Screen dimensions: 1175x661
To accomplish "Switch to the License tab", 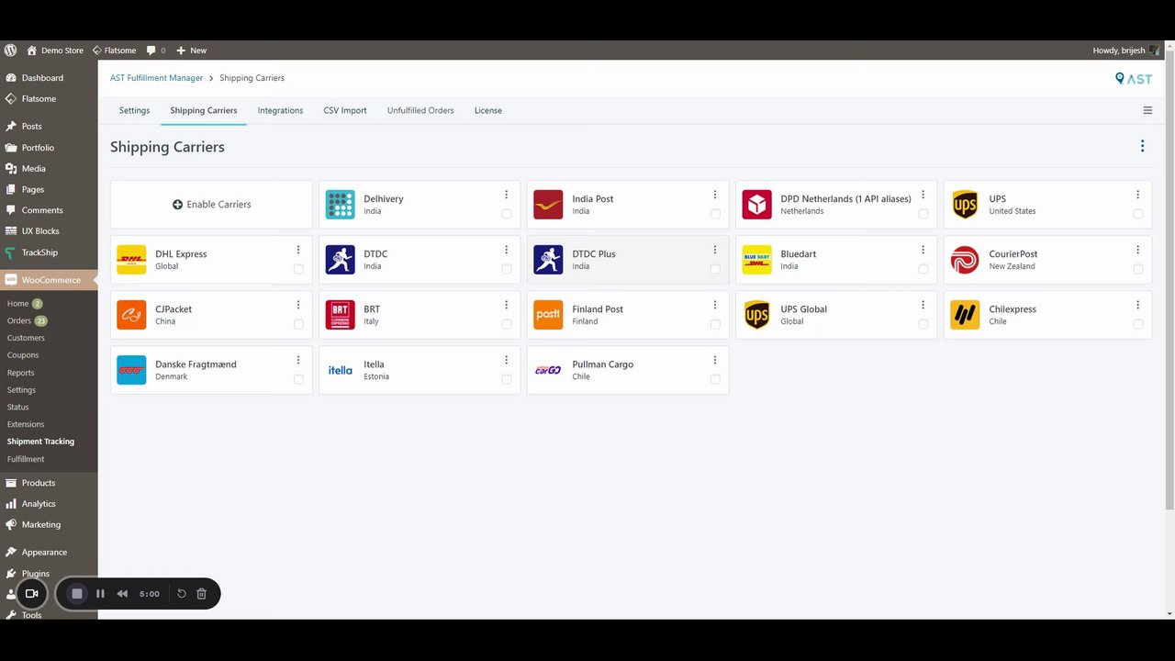I will 488,110.
